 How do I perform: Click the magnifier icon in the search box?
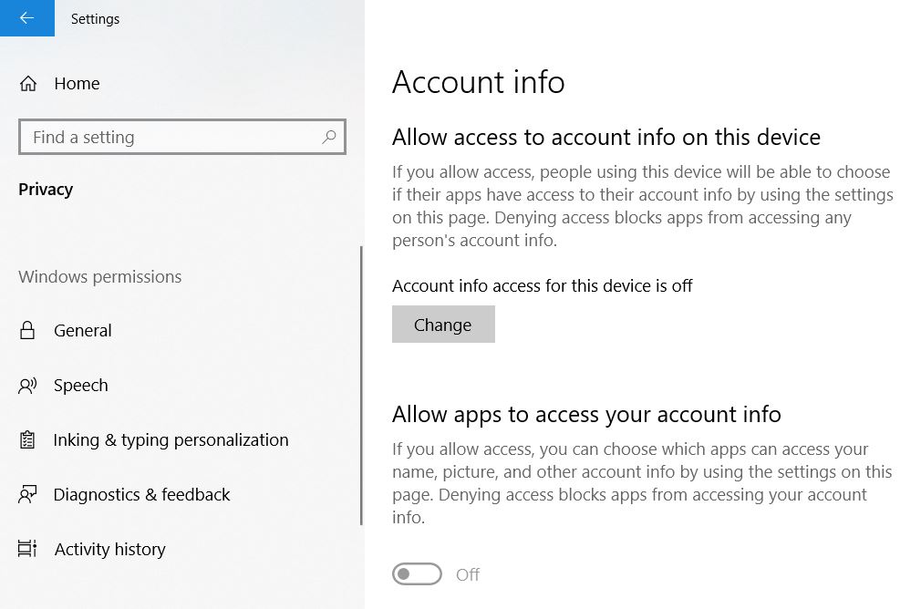329,137
